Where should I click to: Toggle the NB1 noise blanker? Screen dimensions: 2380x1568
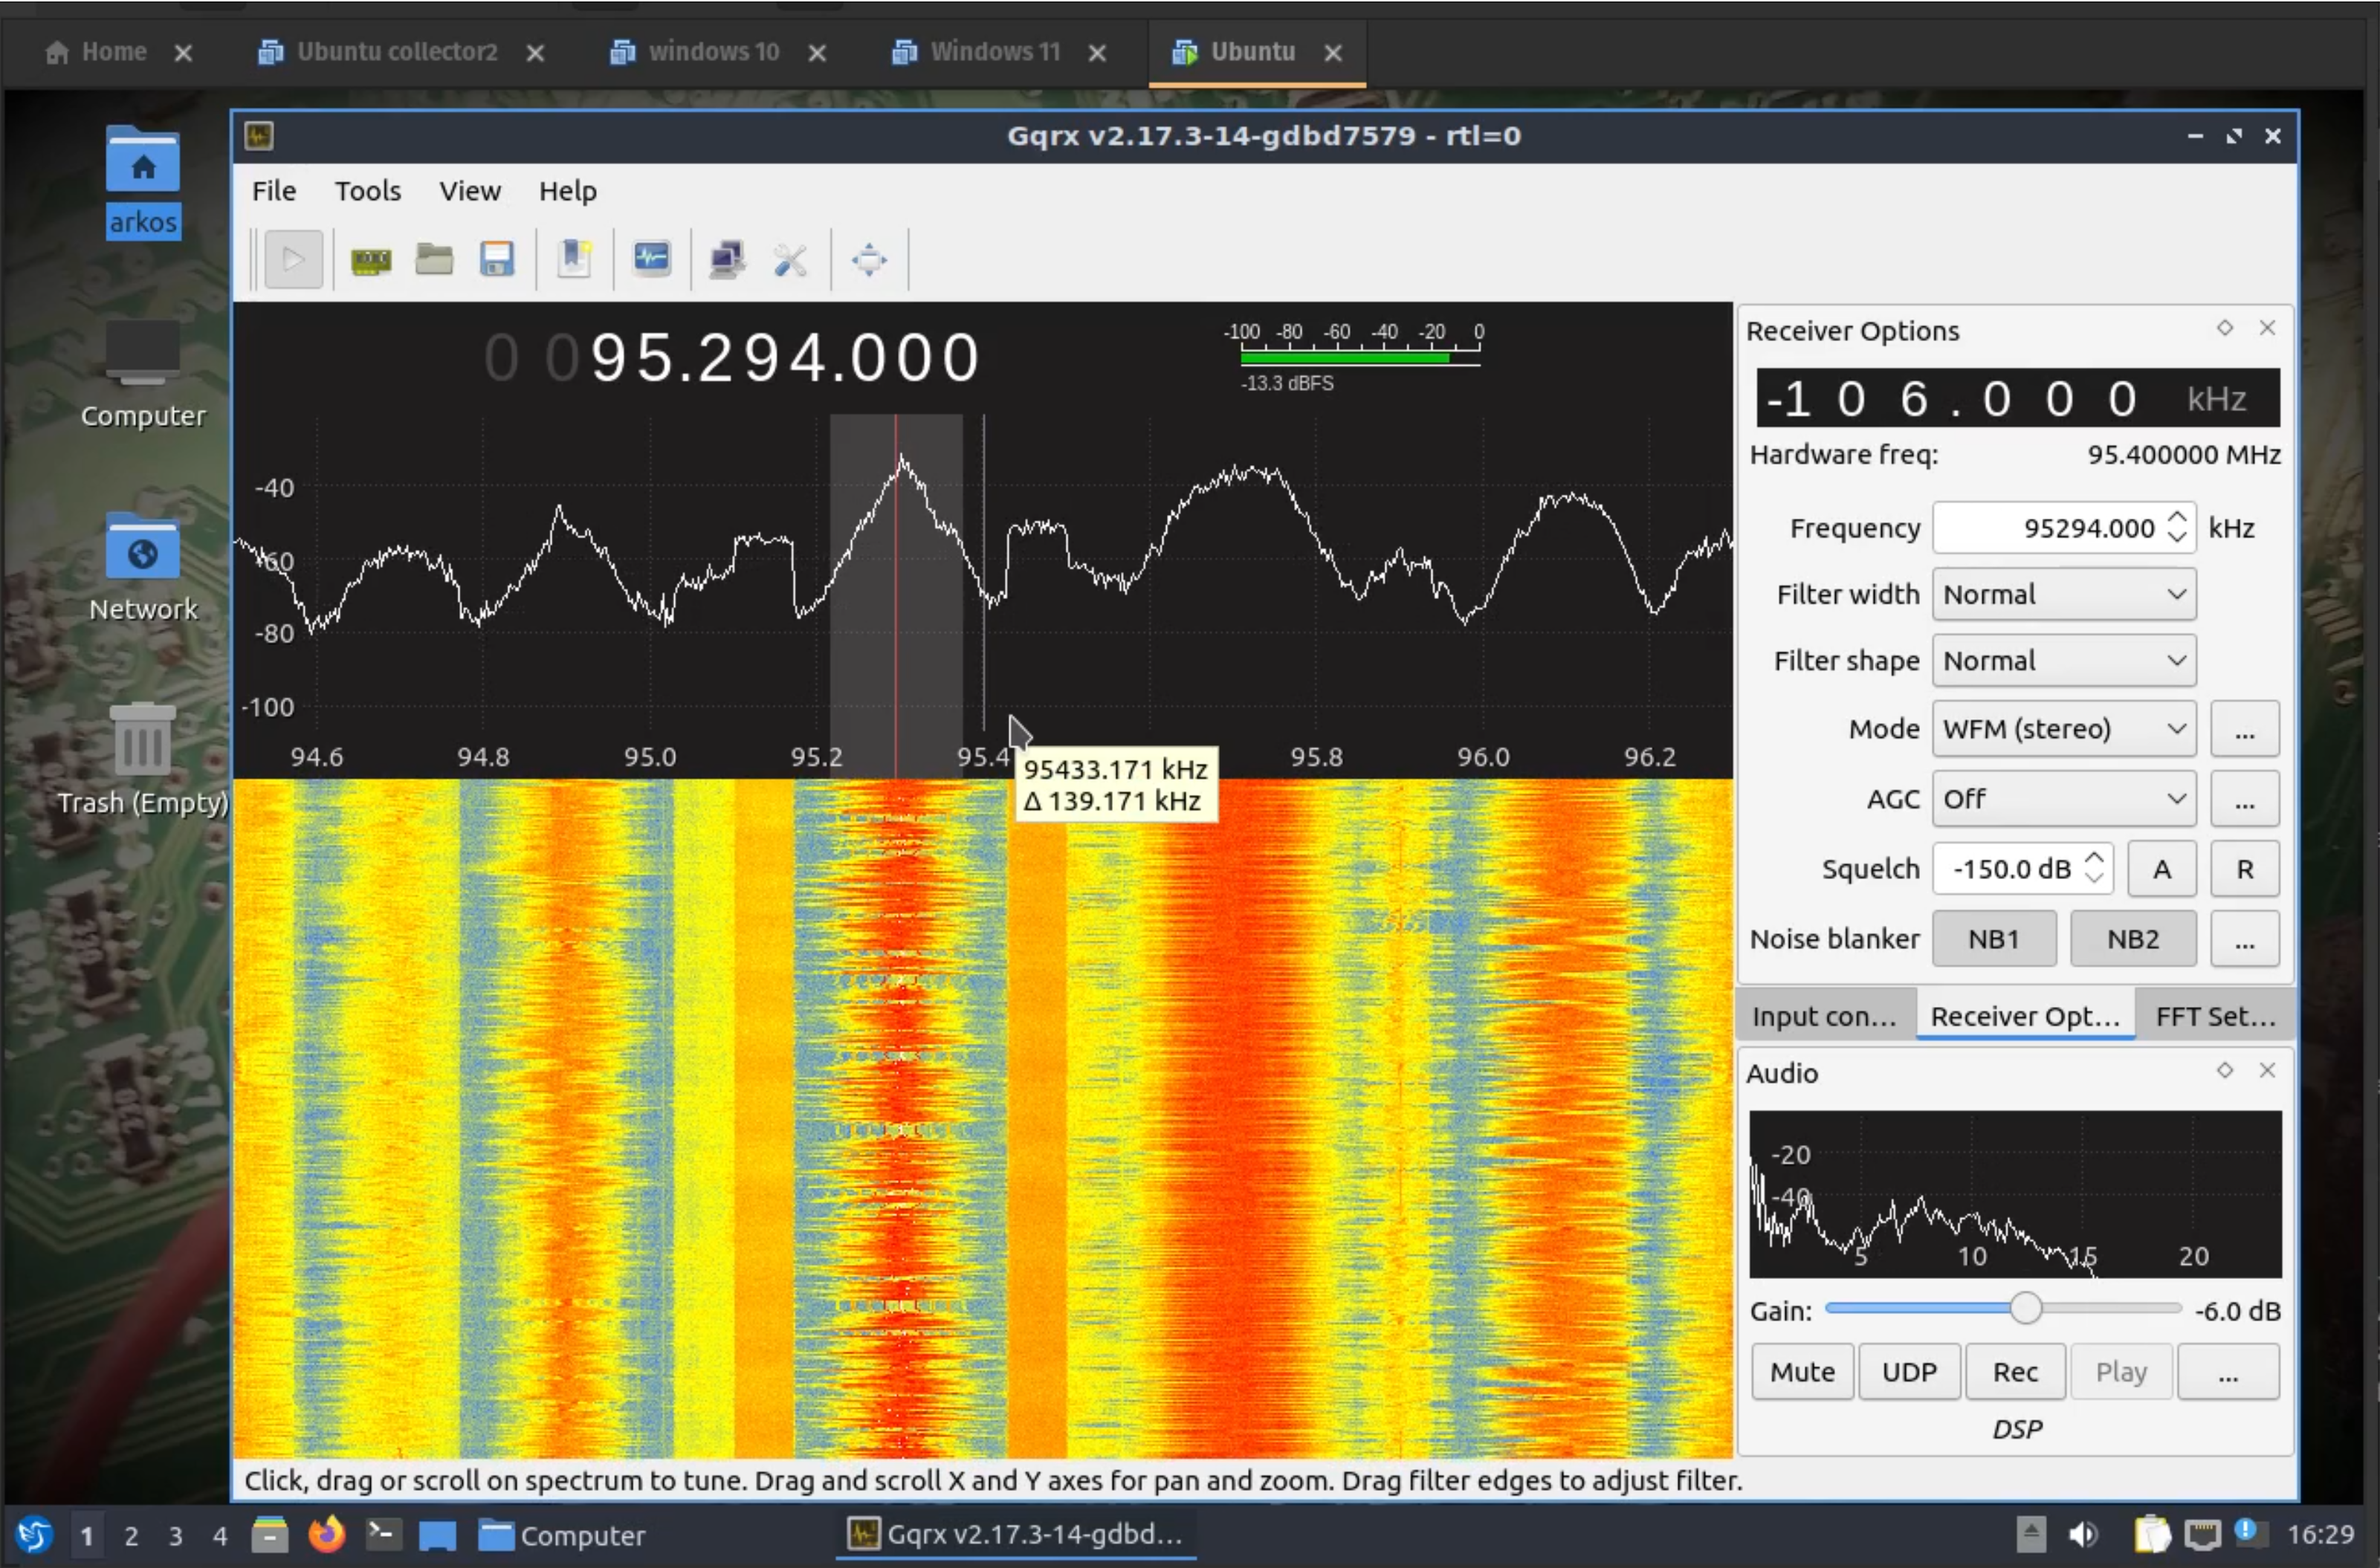1993,939
